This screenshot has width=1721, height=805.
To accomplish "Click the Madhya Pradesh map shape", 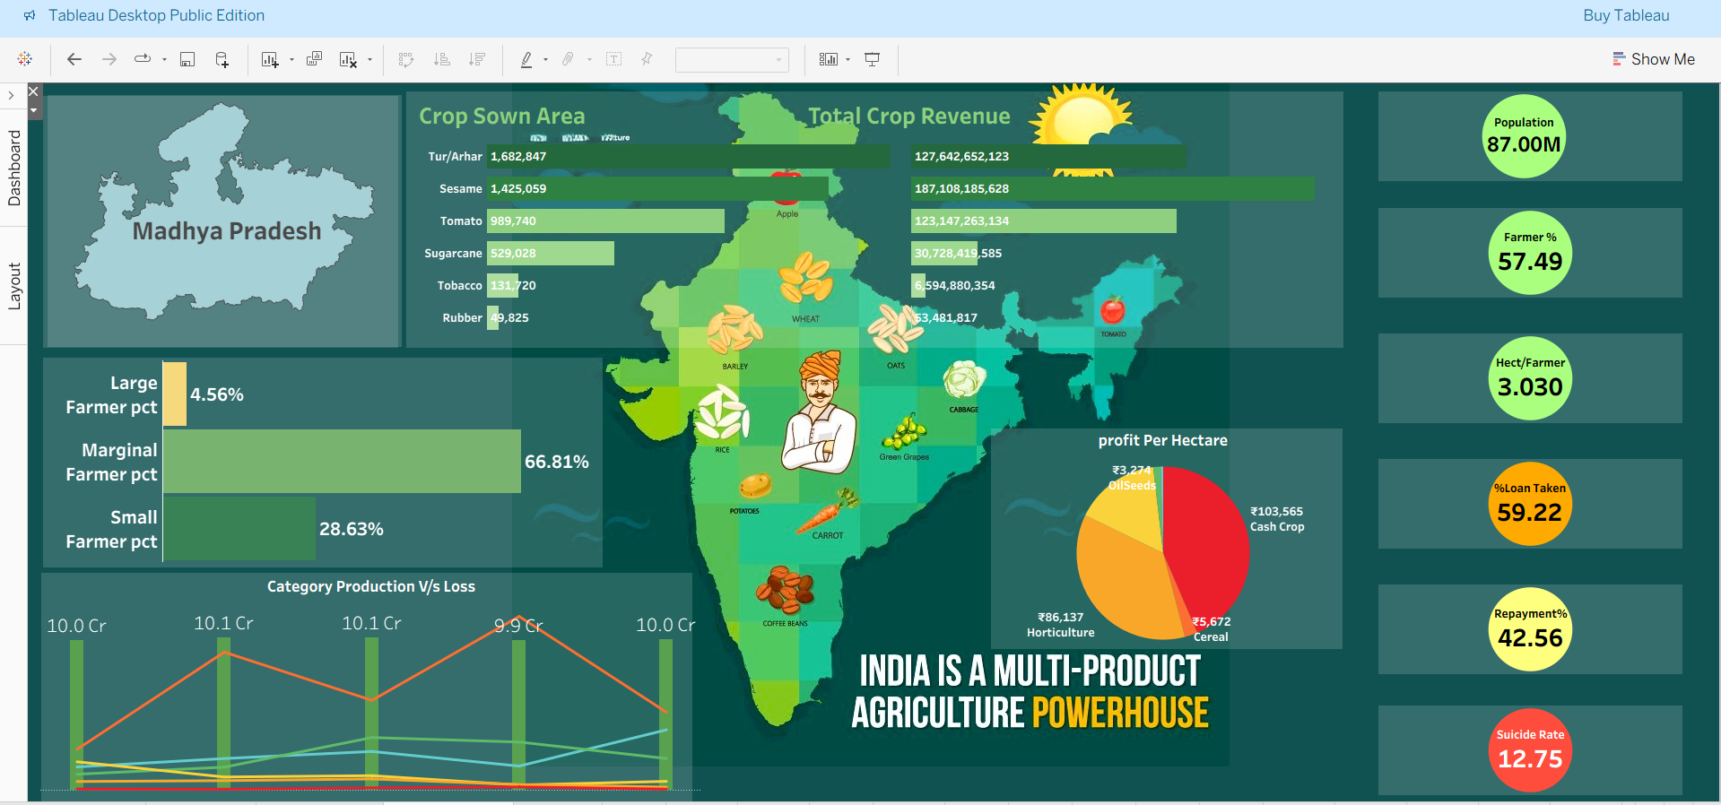I will [223, 212].
